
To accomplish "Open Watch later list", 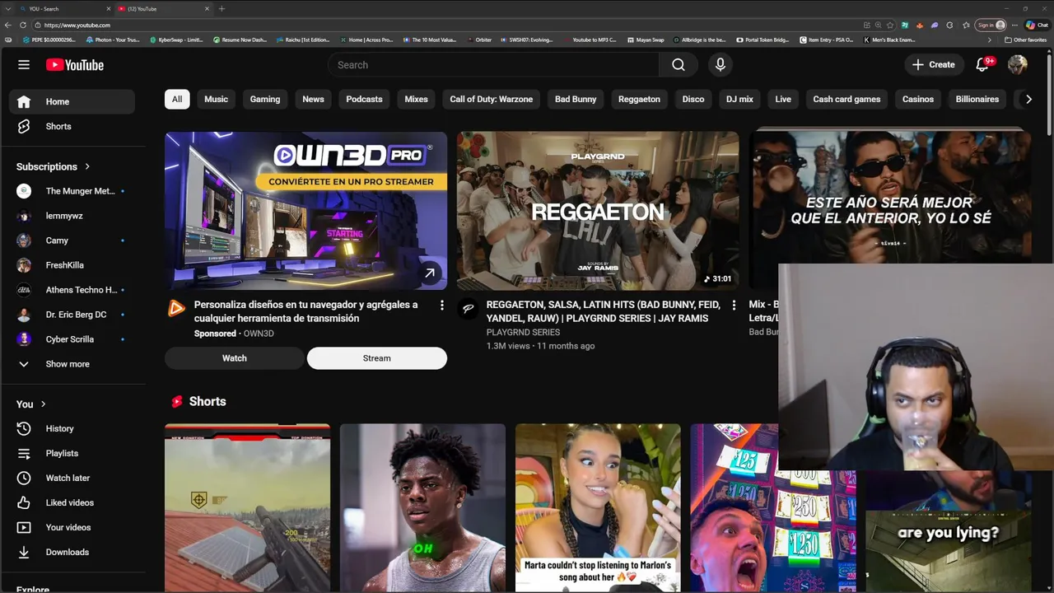I will tap(72, 478).
